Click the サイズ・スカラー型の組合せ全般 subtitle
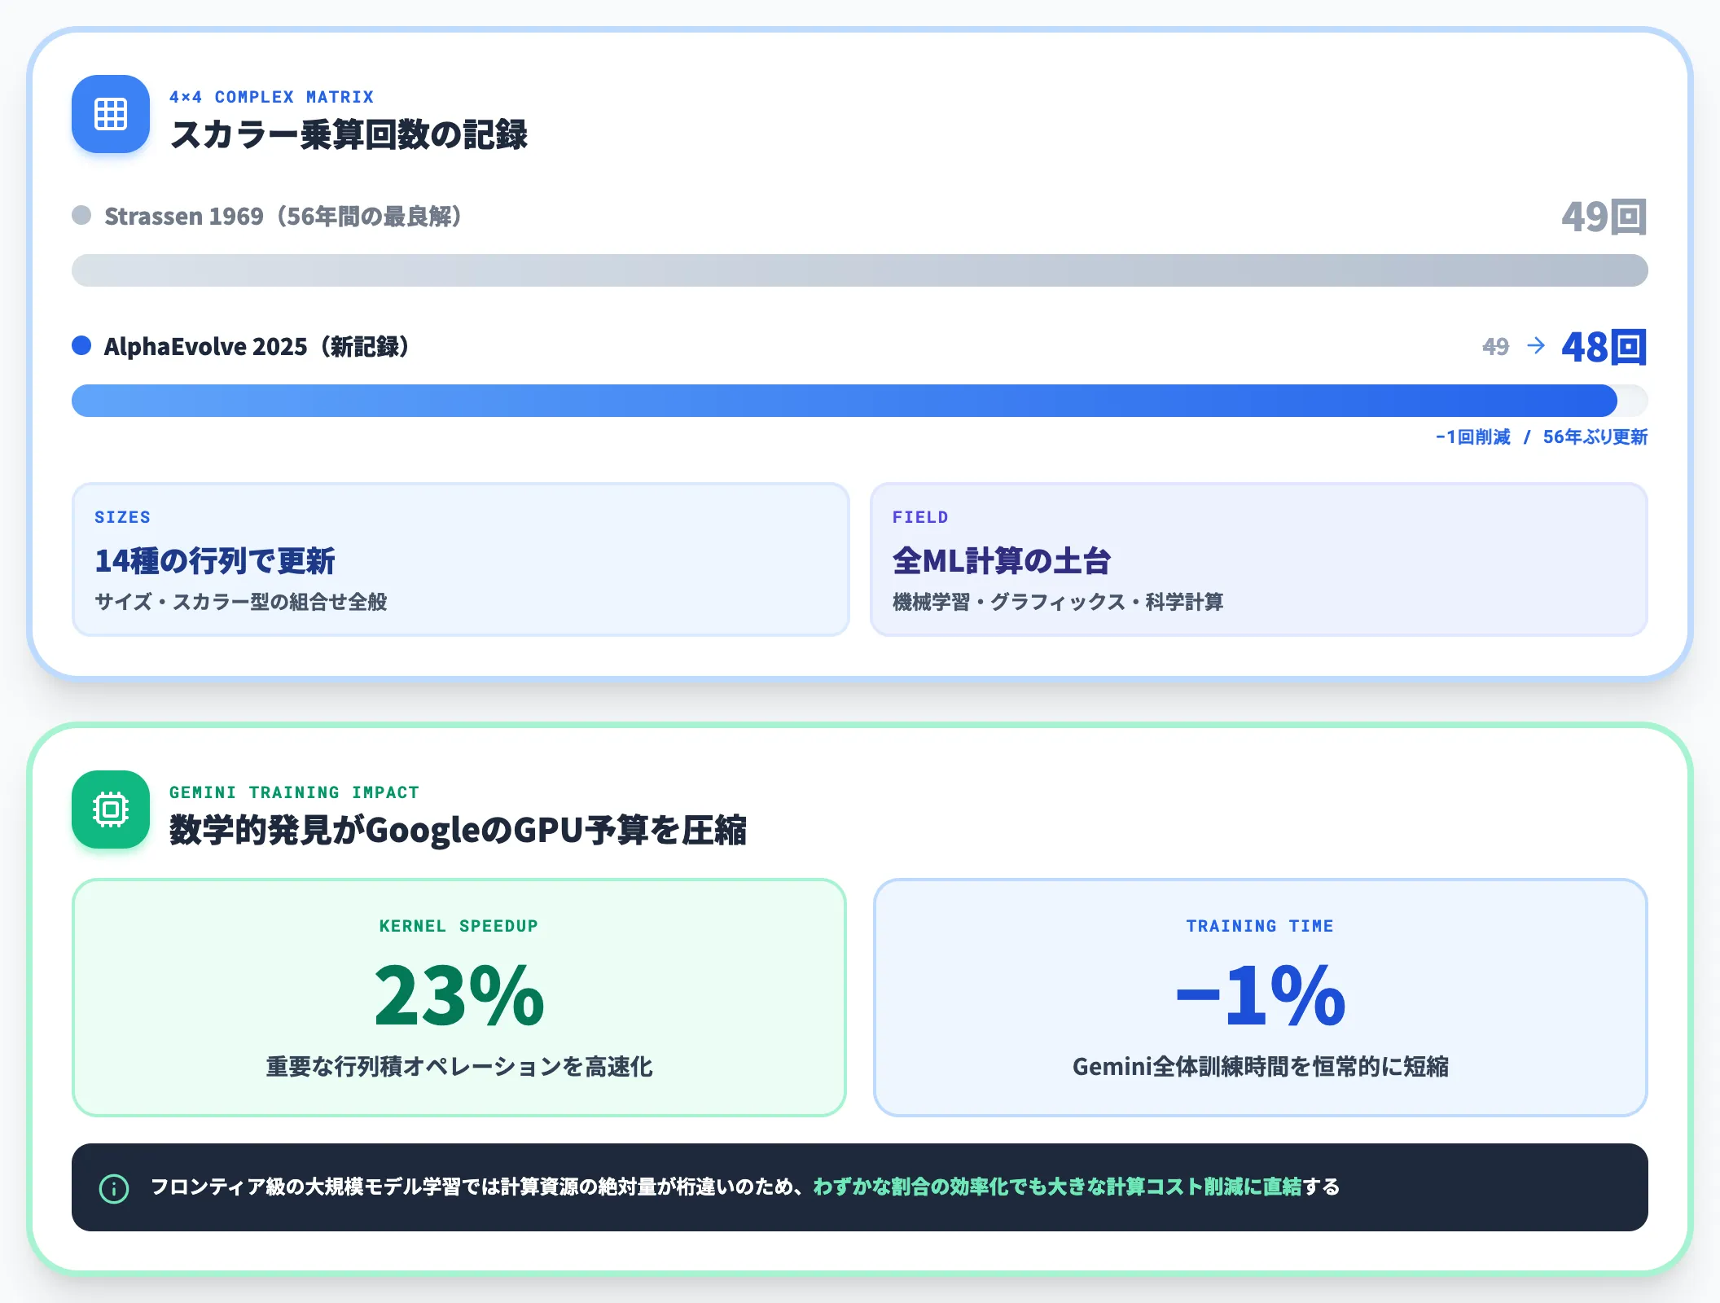The height and width of the screenshot is (1303, 1720). pyautogui.click(x=241, y=602)
